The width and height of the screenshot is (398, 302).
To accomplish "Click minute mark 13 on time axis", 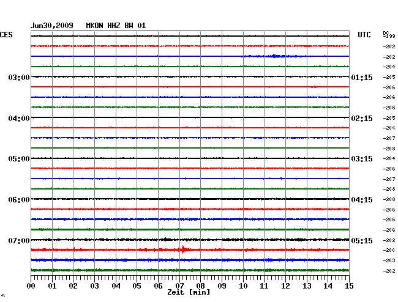I will point(307,286).
